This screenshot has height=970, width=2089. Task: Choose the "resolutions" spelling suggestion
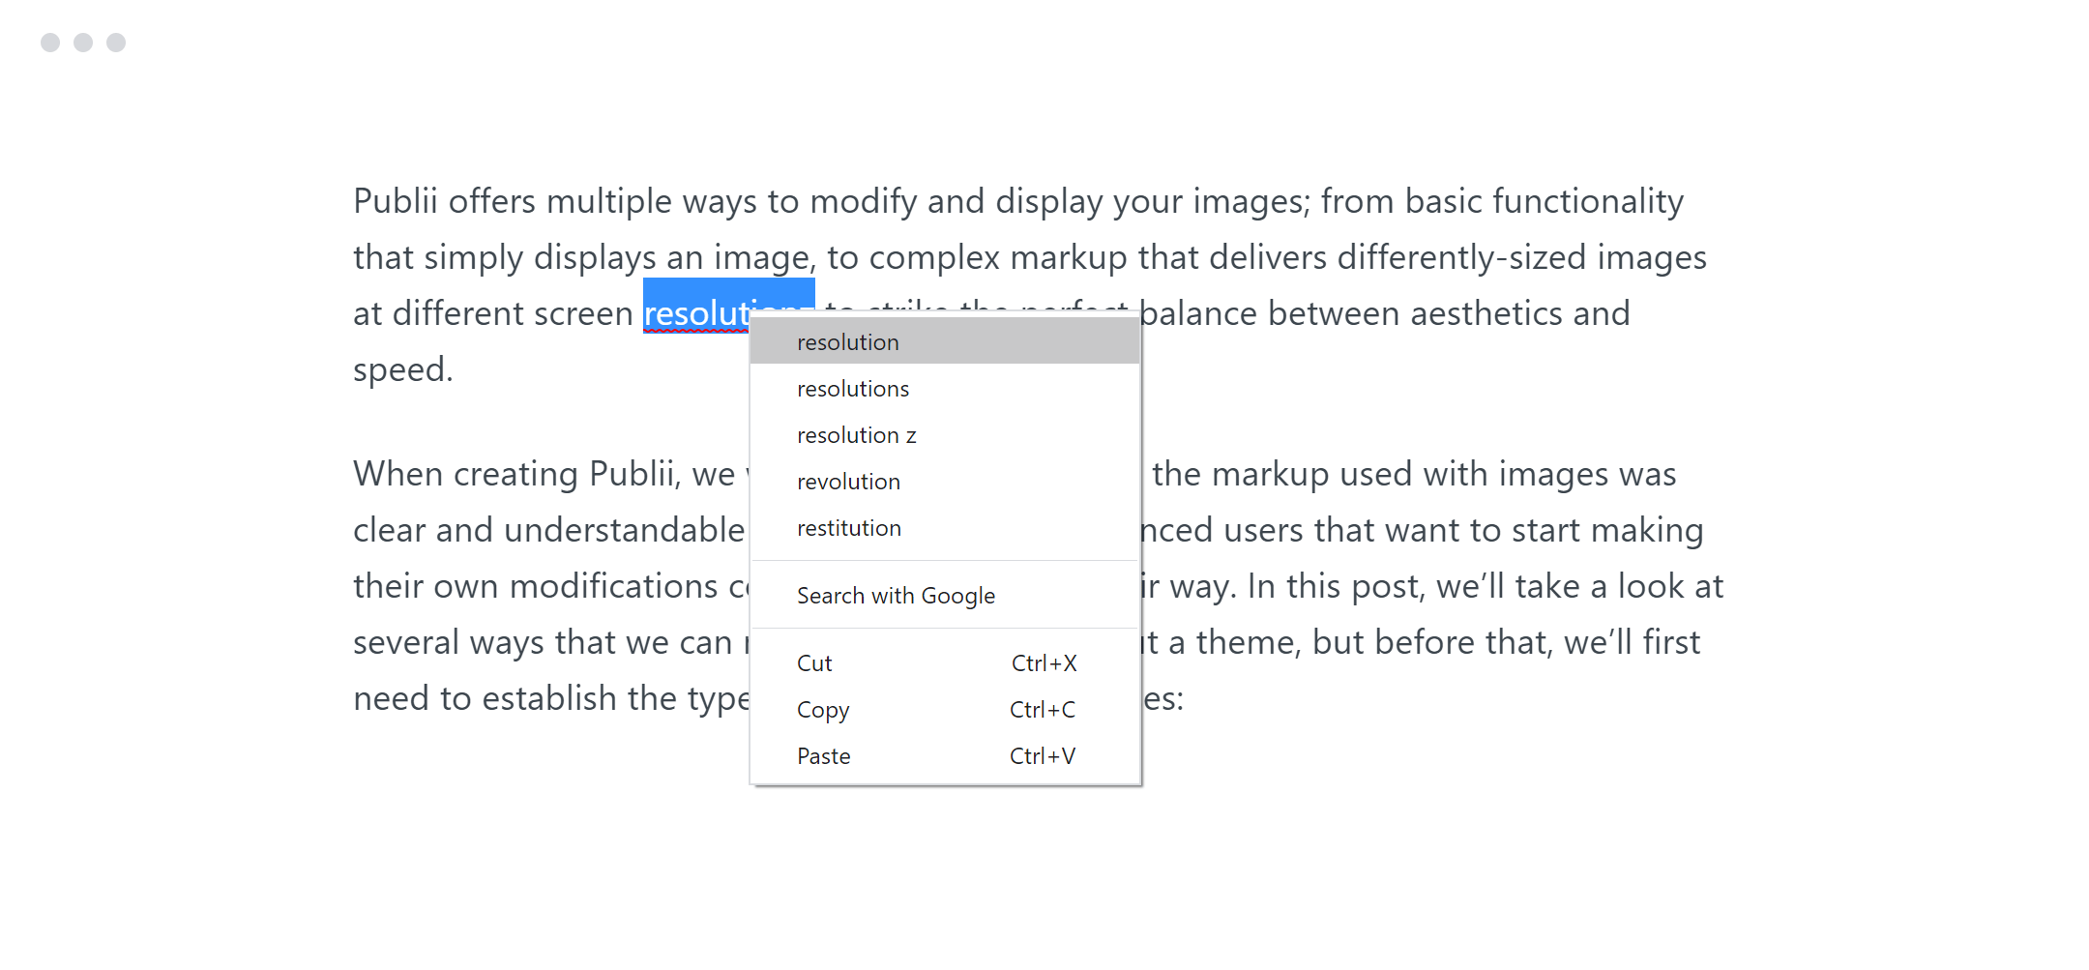[x=853, y=388]
